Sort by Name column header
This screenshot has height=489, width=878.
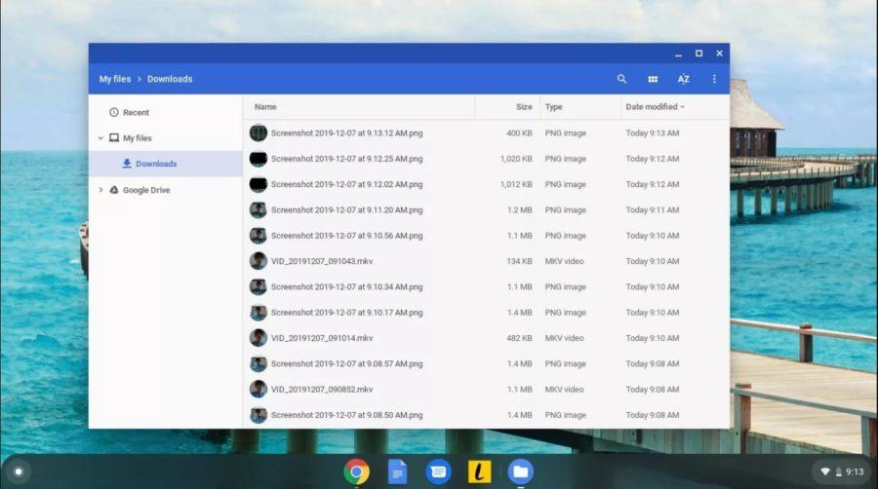tap(265, 107)
